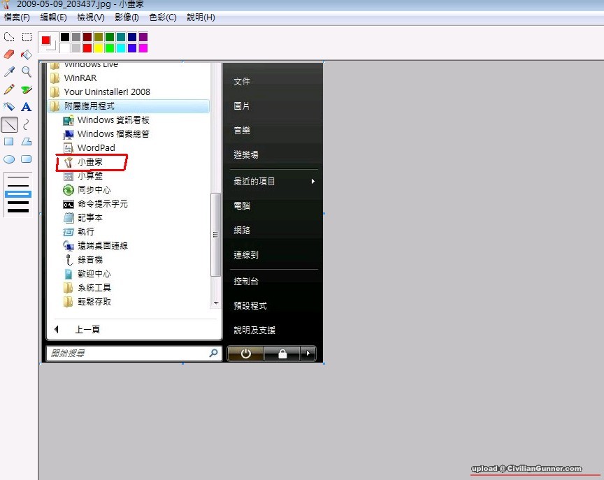
Task: Pick the yellow color swatch in palette
Action: click(x=99, y=48)
